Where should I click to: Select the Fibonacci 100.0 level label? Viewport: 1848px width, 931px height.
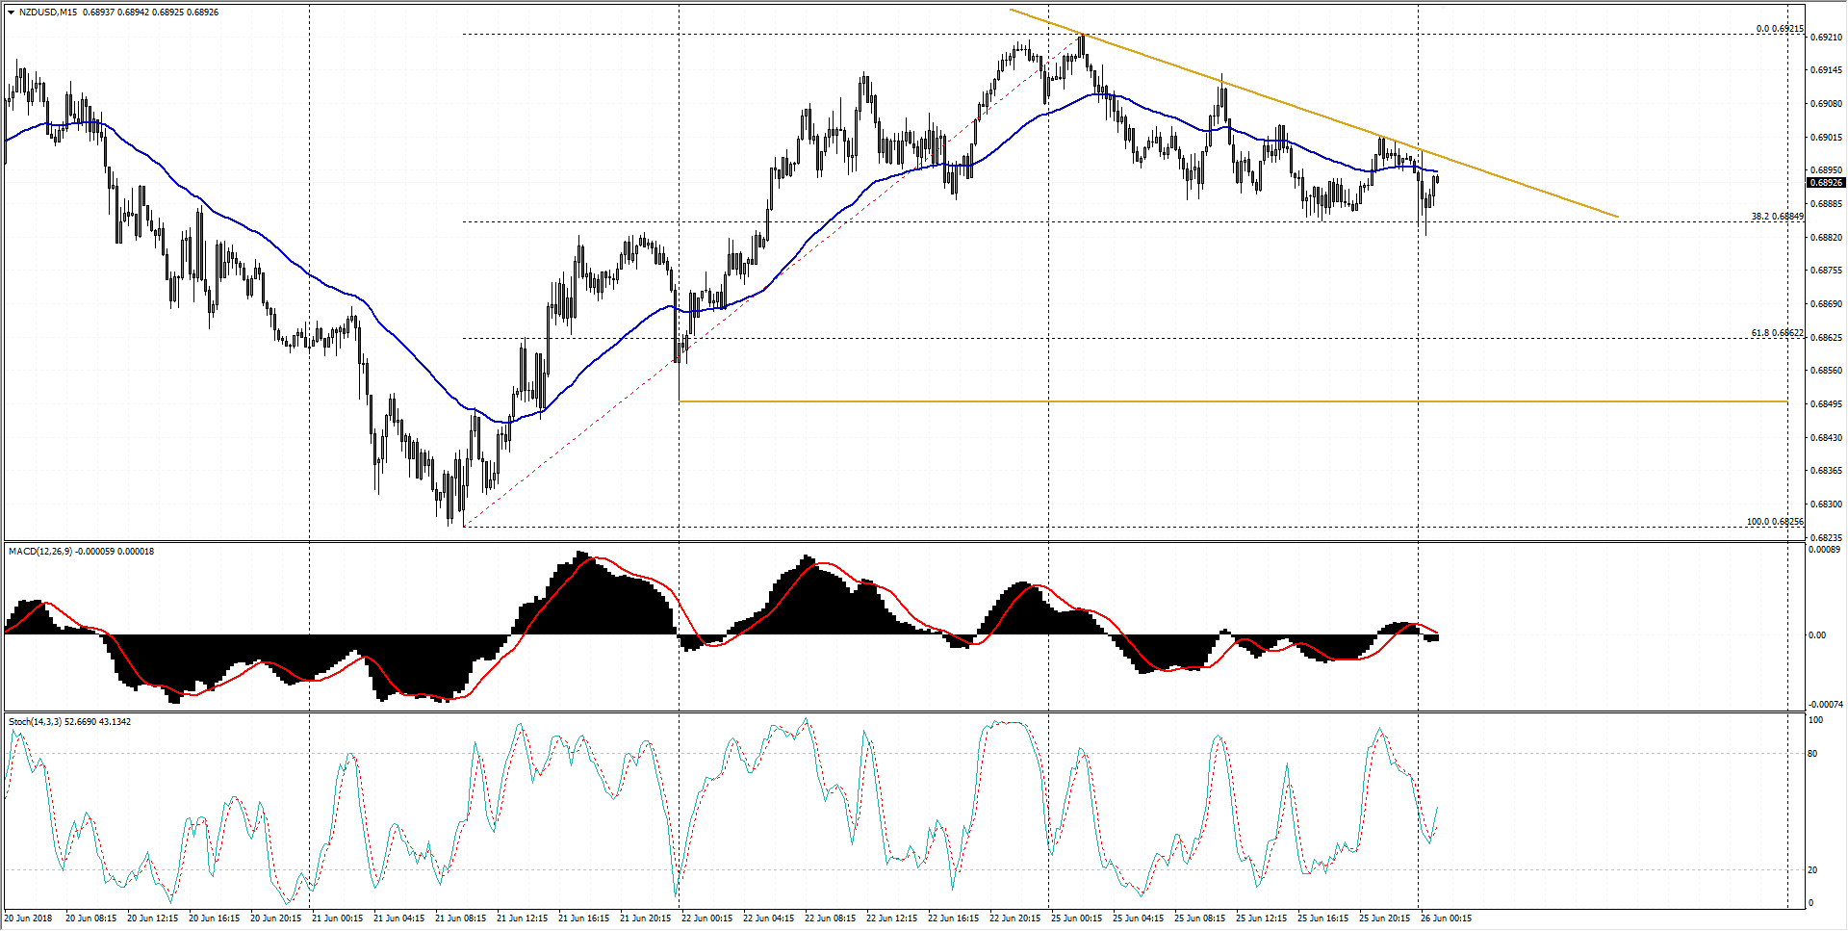1775,522
